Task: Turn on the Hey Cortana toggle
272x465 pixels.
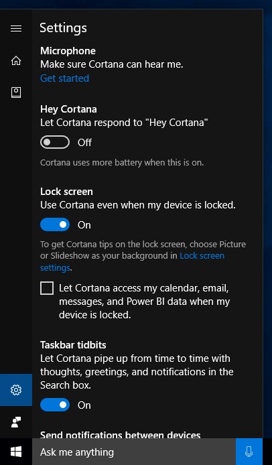Action: point(55,142)
